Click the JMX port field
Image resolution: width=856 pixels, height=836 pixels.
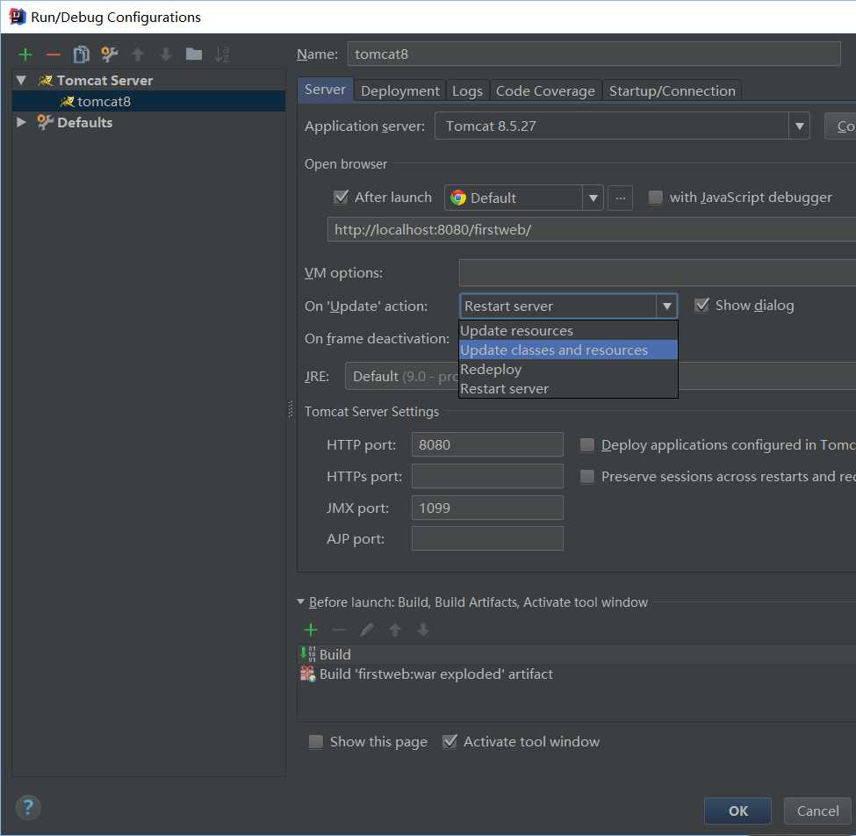(487, 508)
